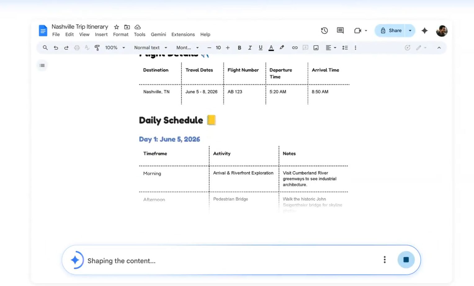Show the document outline
This screenshot has width=474, height=286.
tap(42, 65)
